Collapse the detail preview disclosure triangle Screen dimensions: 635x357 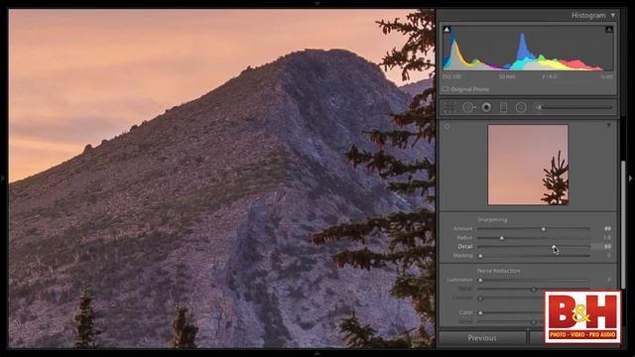tap(608, 126)
